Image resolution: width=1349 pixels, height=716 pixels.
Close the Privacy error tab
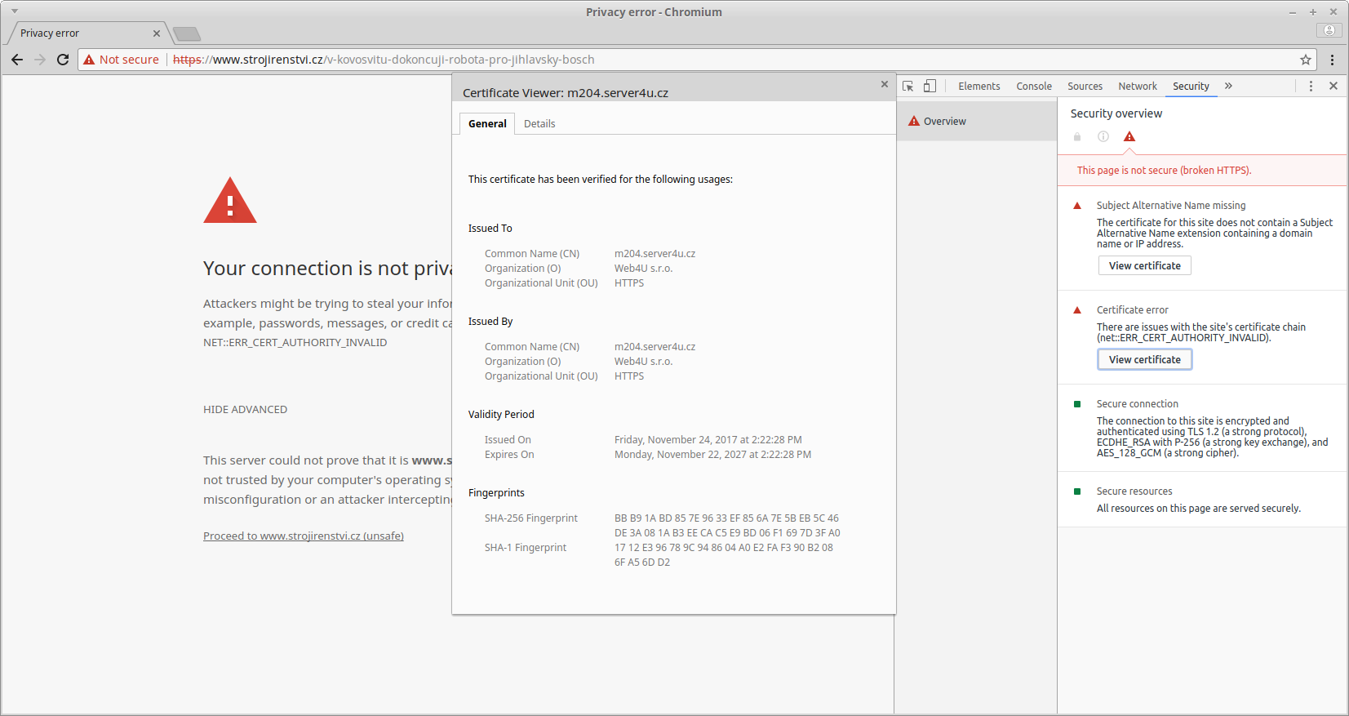[157, 33]
